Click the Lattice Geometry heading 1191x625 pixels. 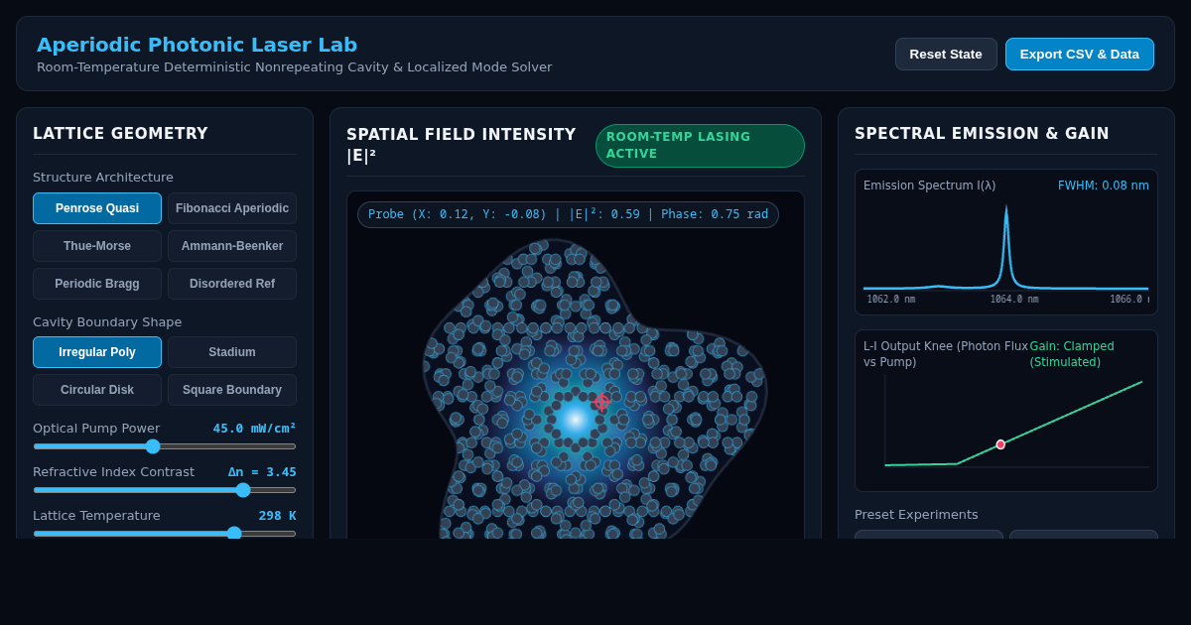click(x=120, y=134)
